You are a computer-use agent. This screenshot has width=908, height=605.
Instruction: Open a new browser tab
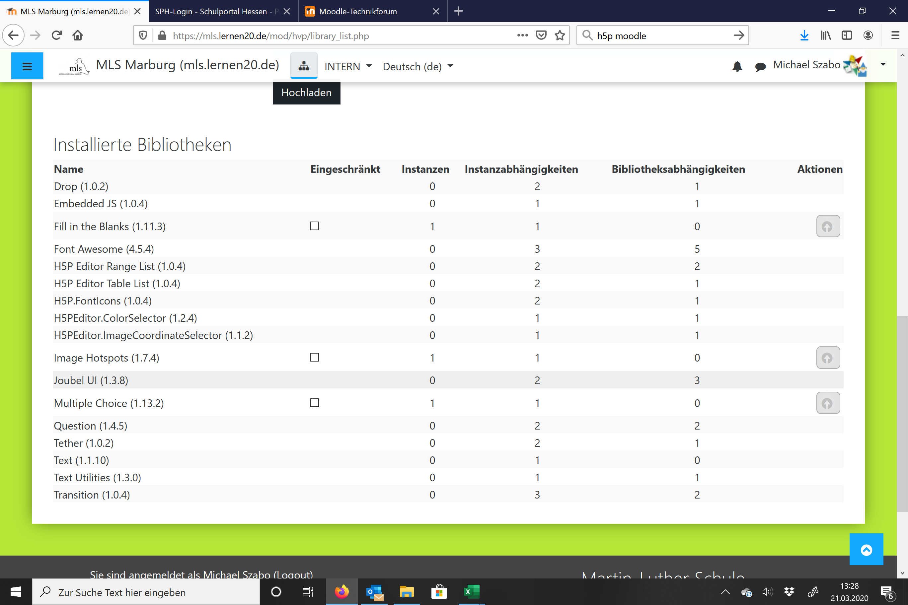coord(458,11)
